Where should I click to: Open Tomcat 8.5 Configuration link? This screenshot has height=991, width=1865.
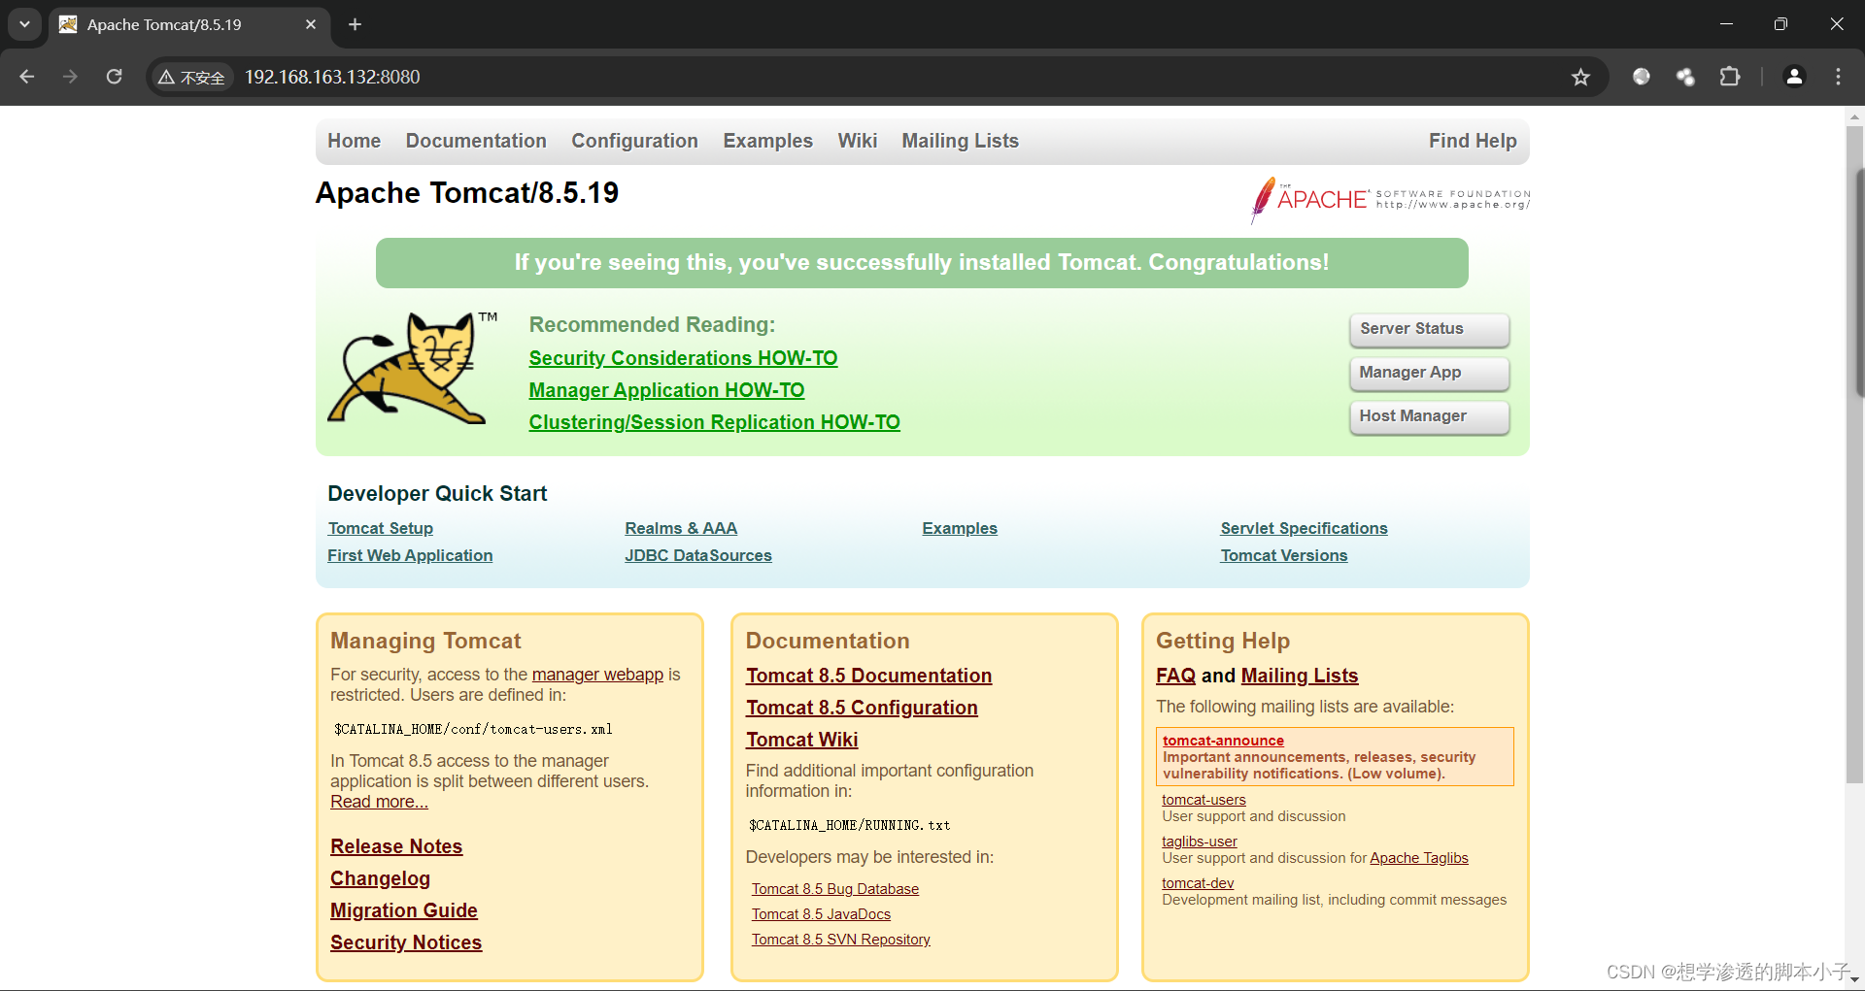click(x=862, y=708)
